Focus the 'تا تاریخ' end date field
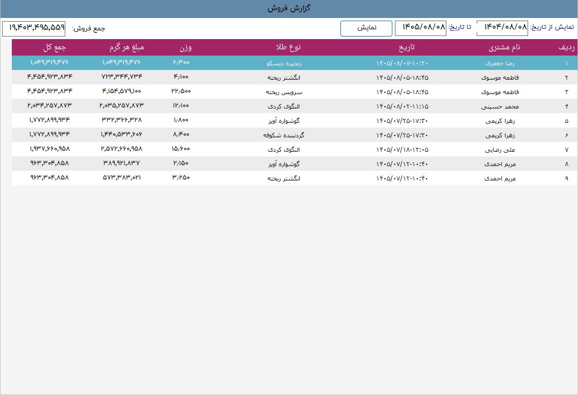The height and width of the screenshot is (395, 578). click(x=421, y=28)
